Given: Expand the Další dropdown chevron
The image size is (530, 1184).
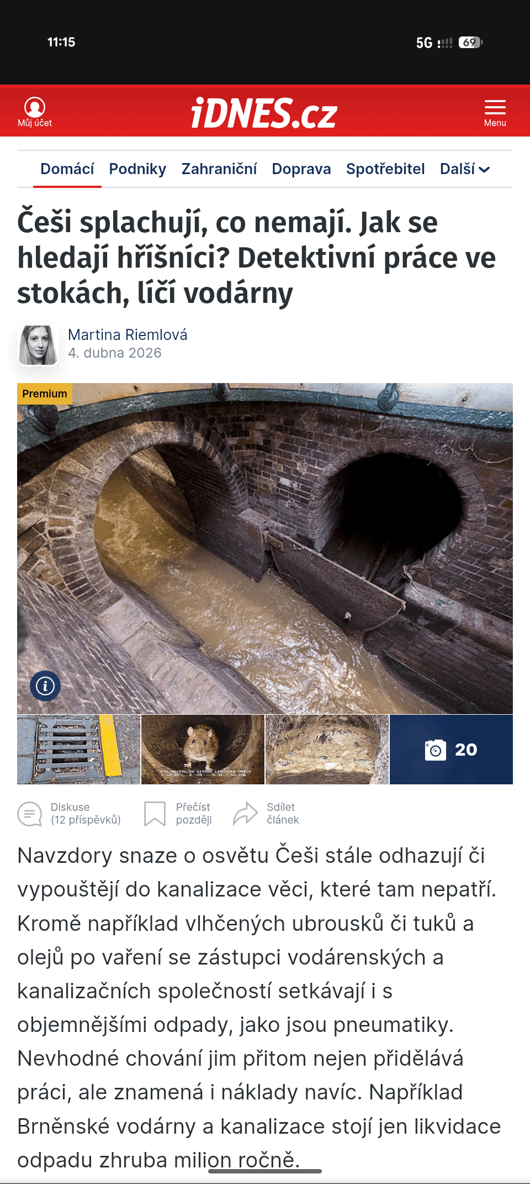Looking at the screenshot, I should click(484, 170).
